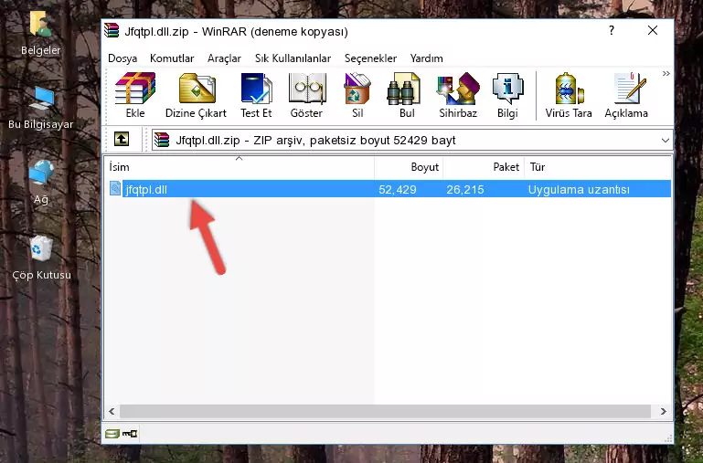Screen dimensions: 703x463
Task: Open the Araçlar menu
Action: 224,58
